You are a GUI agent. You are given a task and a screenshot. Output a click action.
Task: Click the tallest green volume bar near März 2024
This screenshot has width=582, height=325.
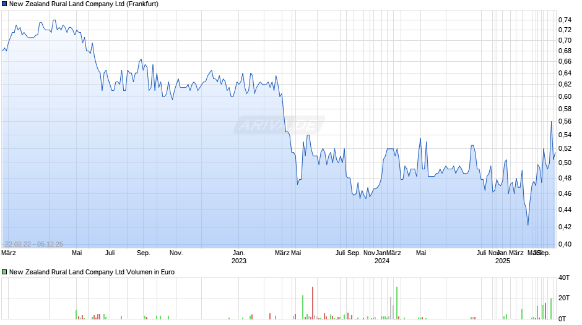pyautogui.click(x=397, y=303)
